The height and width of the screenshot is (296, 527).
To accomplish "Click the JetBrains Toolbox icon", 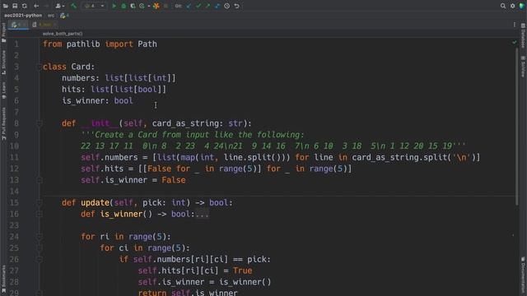I will [522, 6].
